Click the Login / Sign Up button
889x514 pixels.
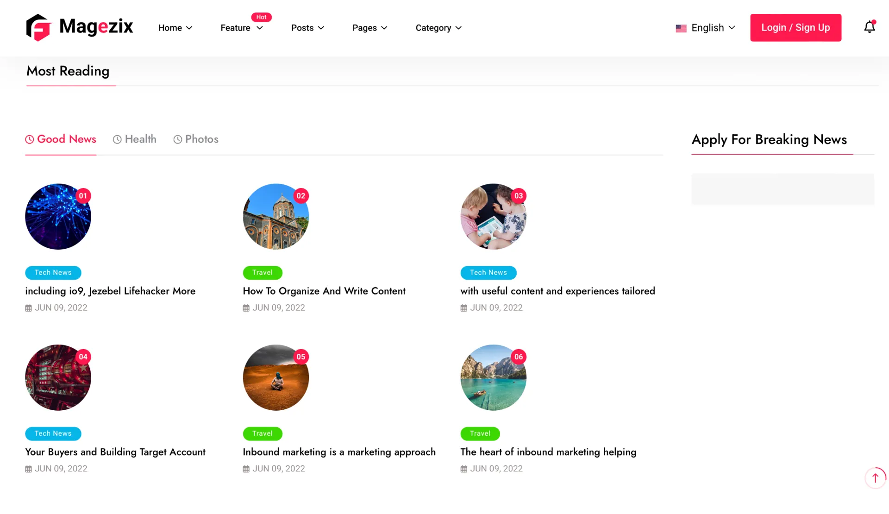tap(795, 28)
